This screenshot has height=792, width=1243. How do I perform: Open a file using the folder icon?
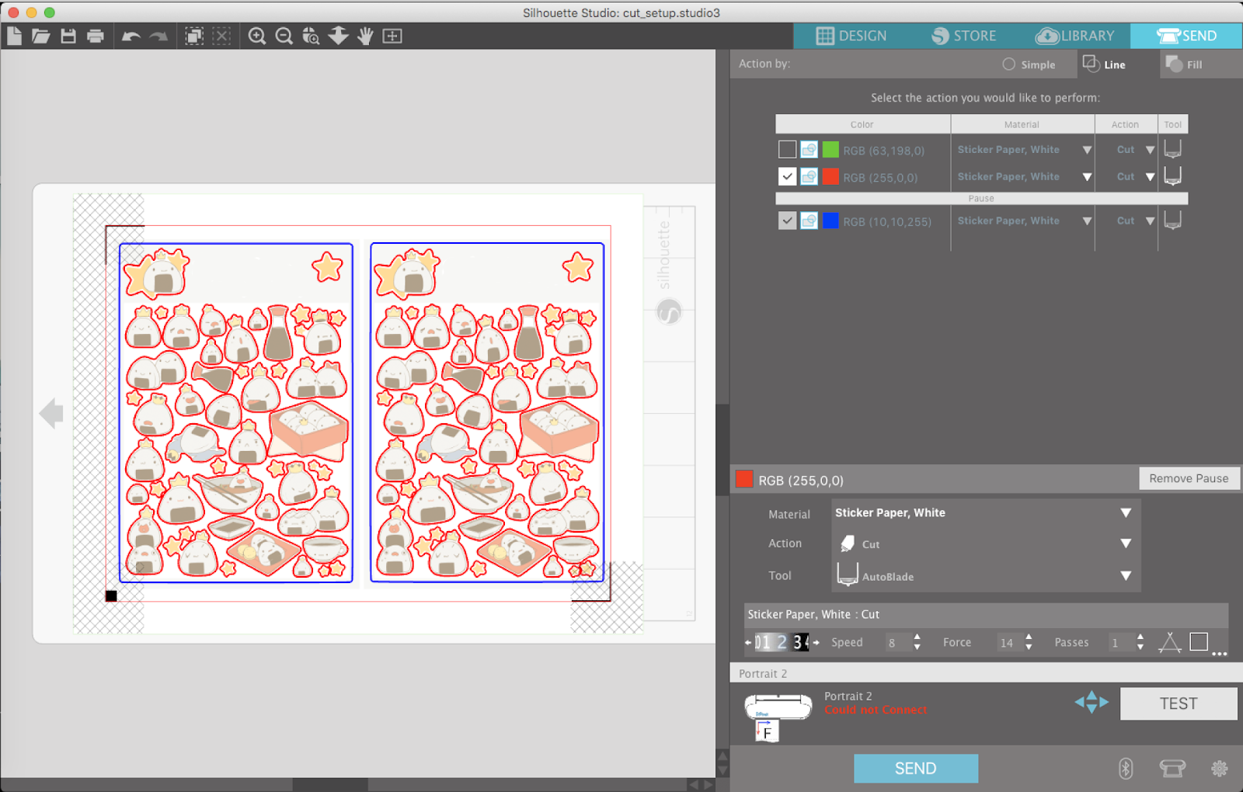click(x=41, y=36)
